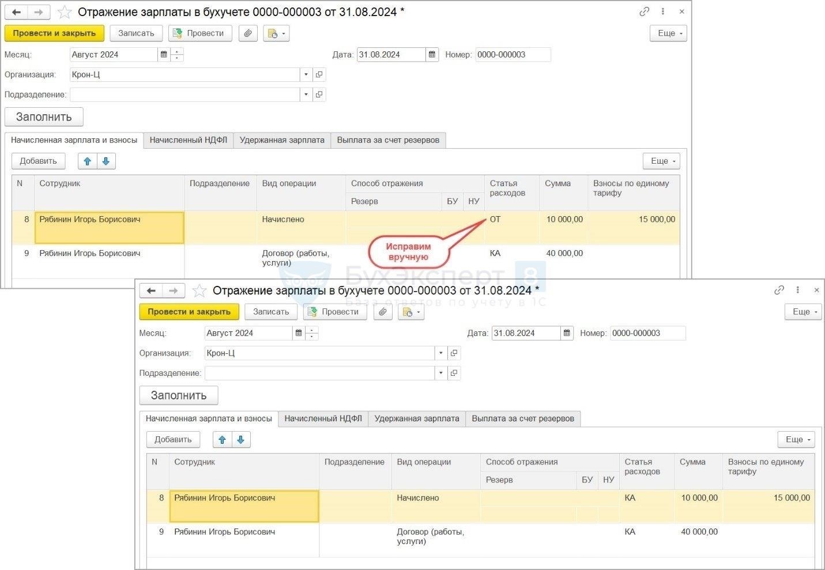
Task: Copy link icon in bottom window
Action: click(x=779, y=290)
